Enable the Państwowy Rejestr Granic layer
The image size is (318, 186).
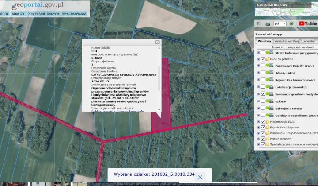click(x=263, y=66)
